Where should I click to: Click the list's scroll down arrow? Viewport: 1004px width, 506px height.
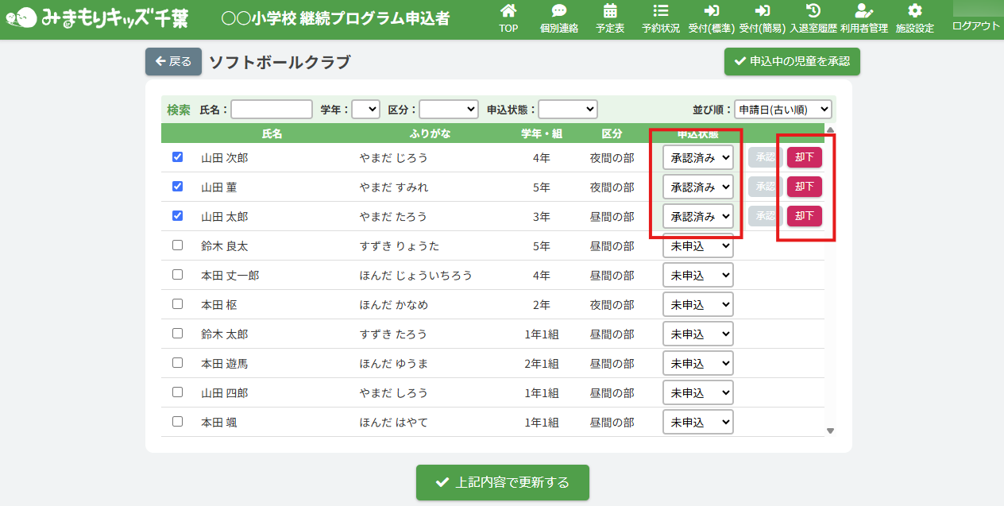831,431
